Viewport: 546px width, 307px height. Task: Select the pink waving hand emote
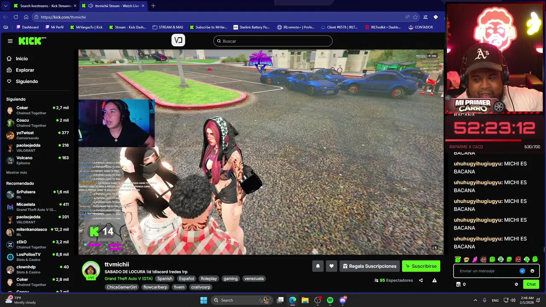(x=475, y=259)
